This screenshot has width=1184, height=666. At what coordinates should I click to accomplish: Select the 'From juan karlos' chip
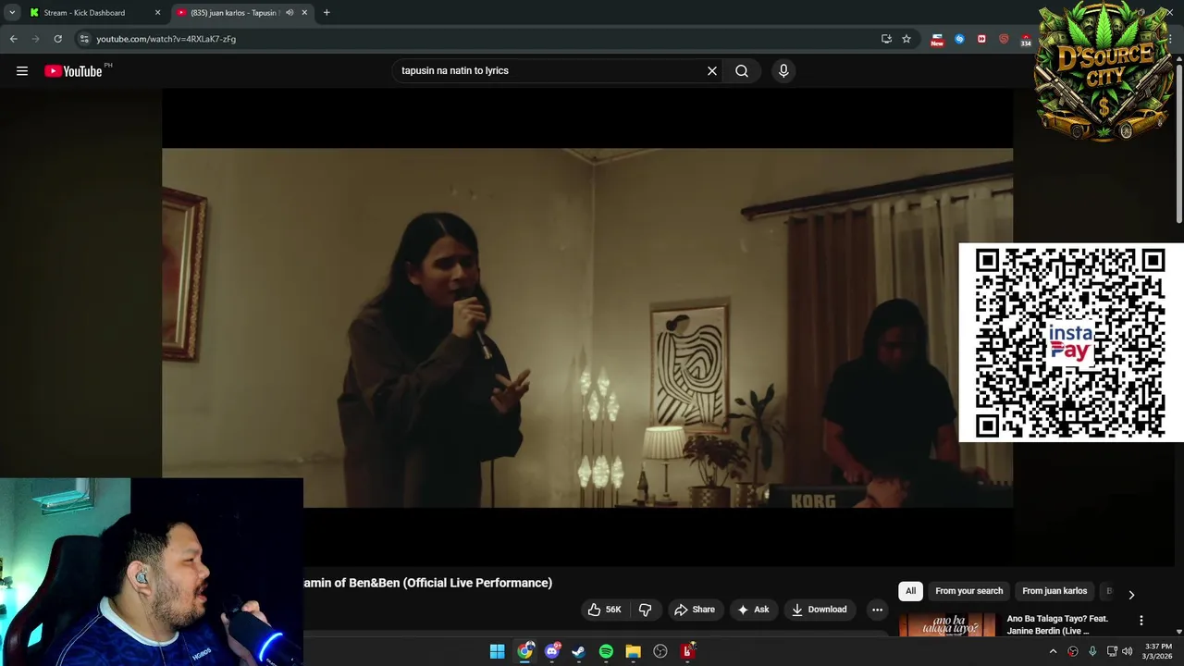[x=1054, y=591]
